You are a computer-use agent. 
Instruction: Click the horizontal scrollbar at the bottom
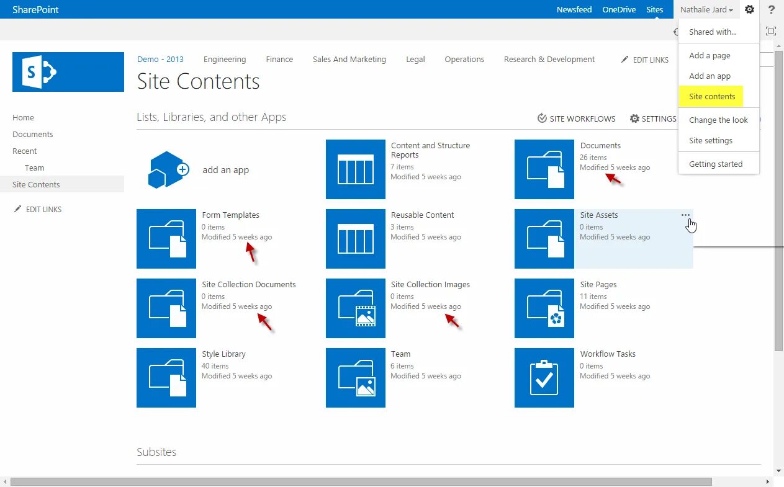point(360,482)
